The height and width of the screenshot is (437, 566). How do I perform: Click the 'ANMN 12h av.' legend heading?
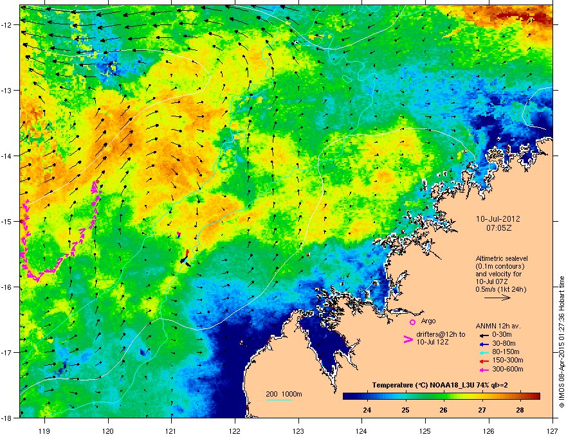click(x=498, y=326)
